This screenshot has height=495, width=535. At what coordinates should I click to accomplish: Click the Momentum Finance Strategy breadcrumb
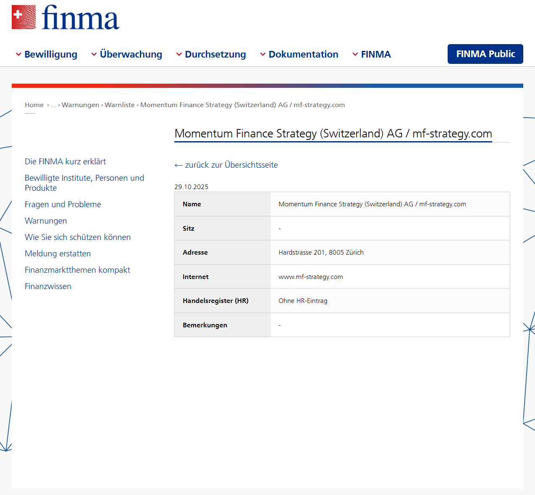(x=243, y=105)
